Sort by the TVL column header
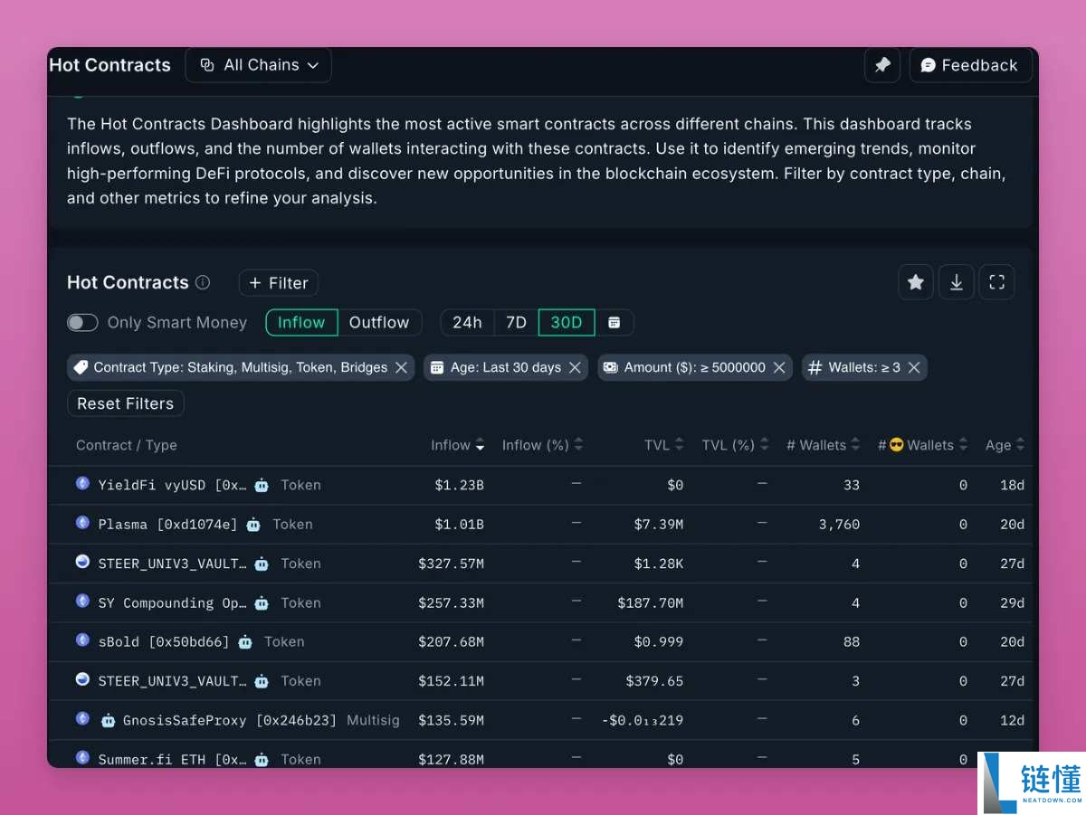 663,445
